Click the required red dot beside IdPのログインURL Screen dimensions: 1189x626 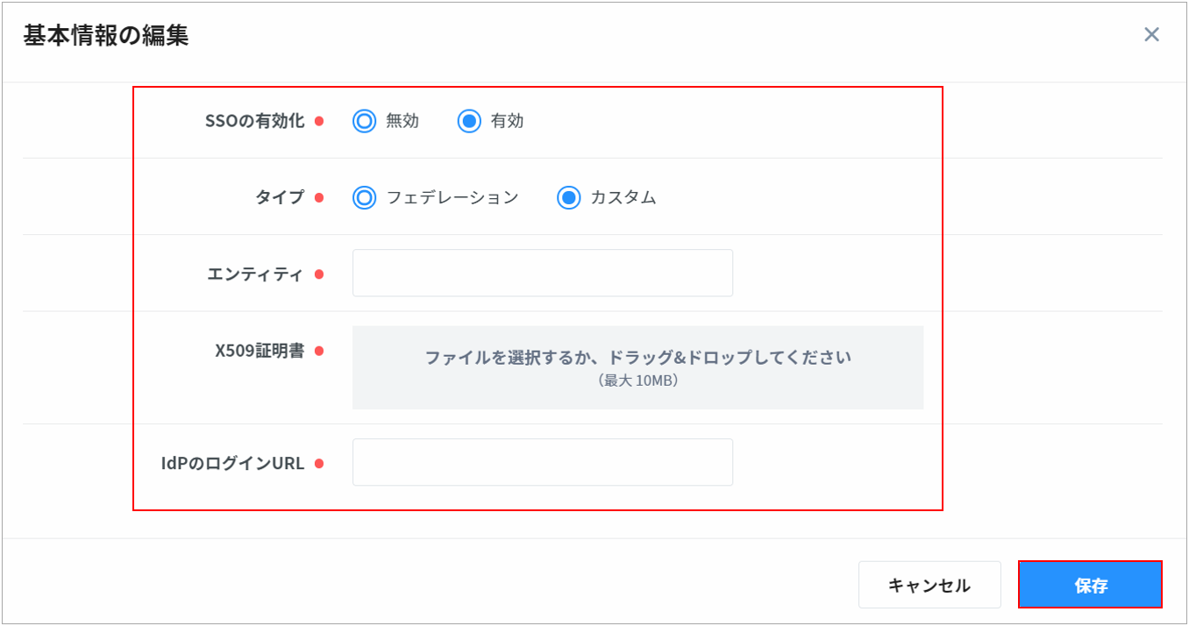(x=319, y=464)
